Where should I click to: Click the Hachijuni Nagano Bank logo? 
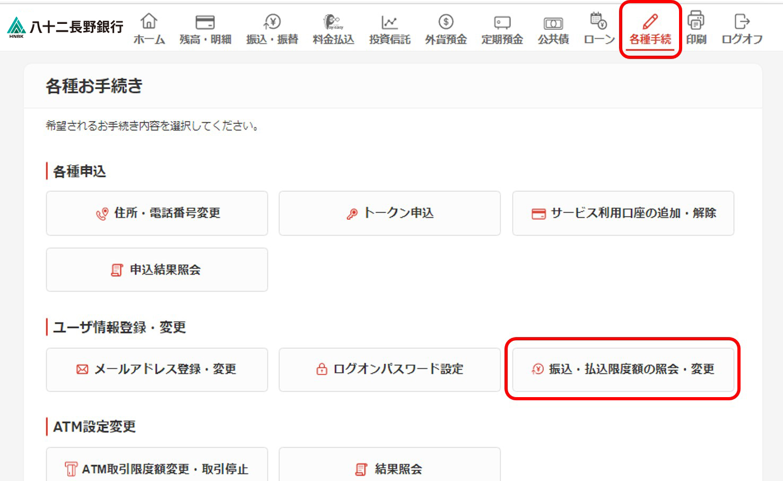[65, 27]
